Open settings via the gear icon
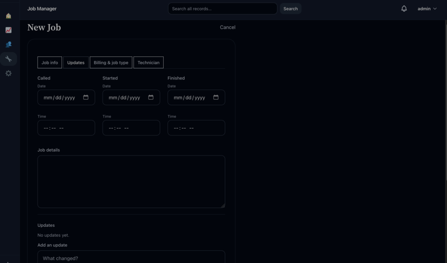The width and height of the screenshot is (447, 263). tap(8, 73)
